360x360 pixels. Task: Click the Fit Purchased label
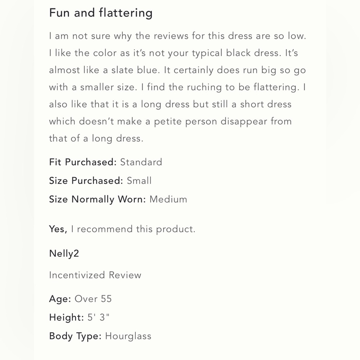tap(83, 162)
